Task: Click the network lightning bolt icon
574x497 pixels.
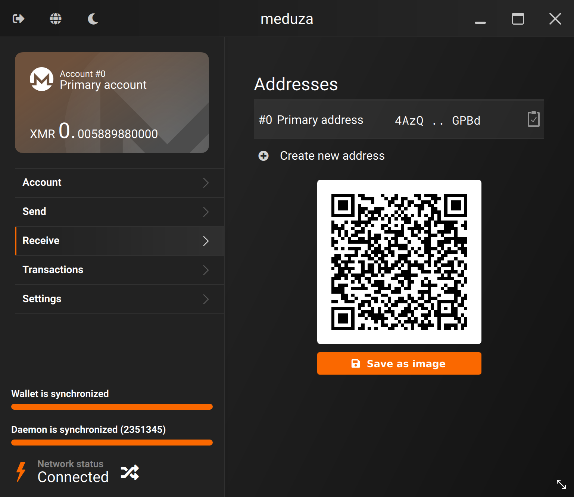Action: pos(21,472)
